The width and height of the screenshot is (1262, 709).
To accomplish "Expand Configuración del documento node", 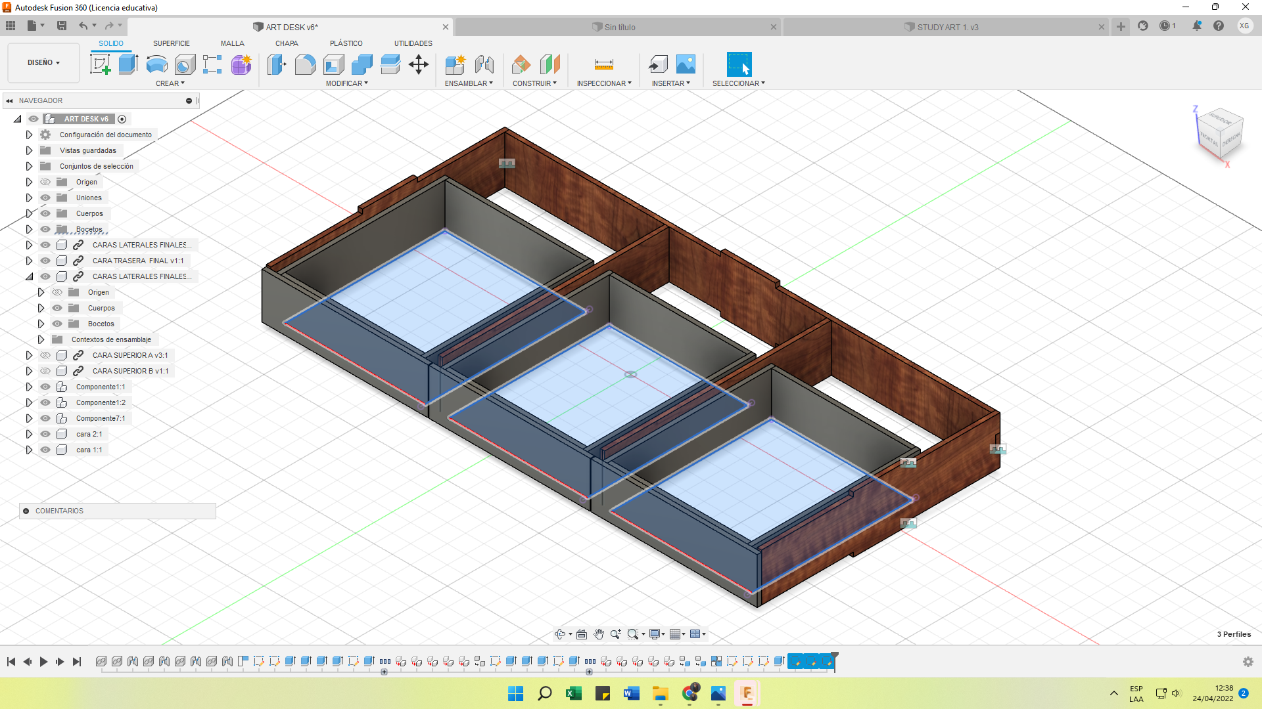I will pyautogui.click(x=29, y=135).
